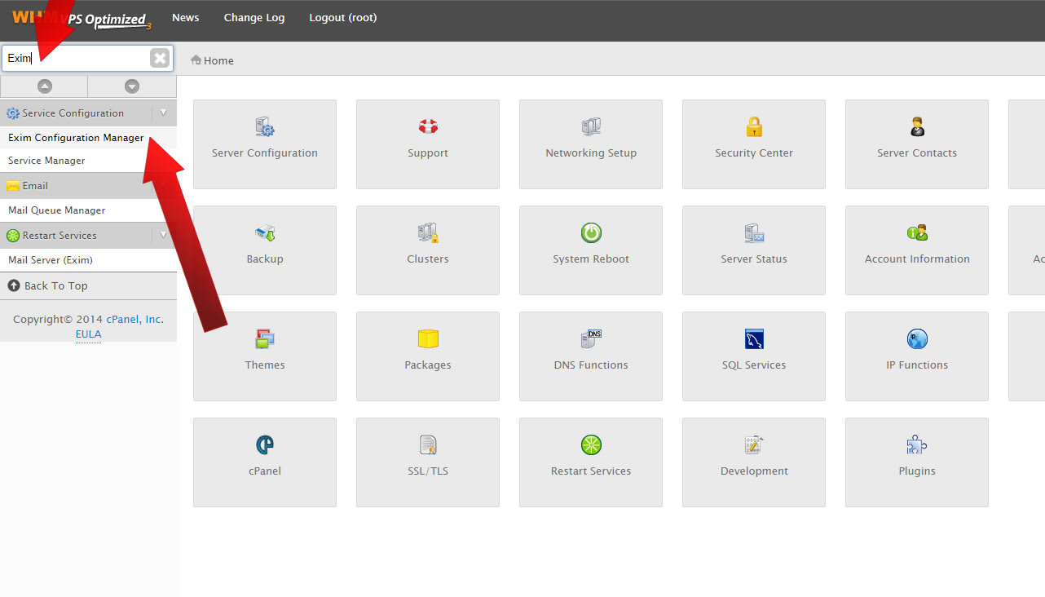This screenshot has width=1045, height=597.
Task: Open the Packages box icon
Action: point(428,338)
